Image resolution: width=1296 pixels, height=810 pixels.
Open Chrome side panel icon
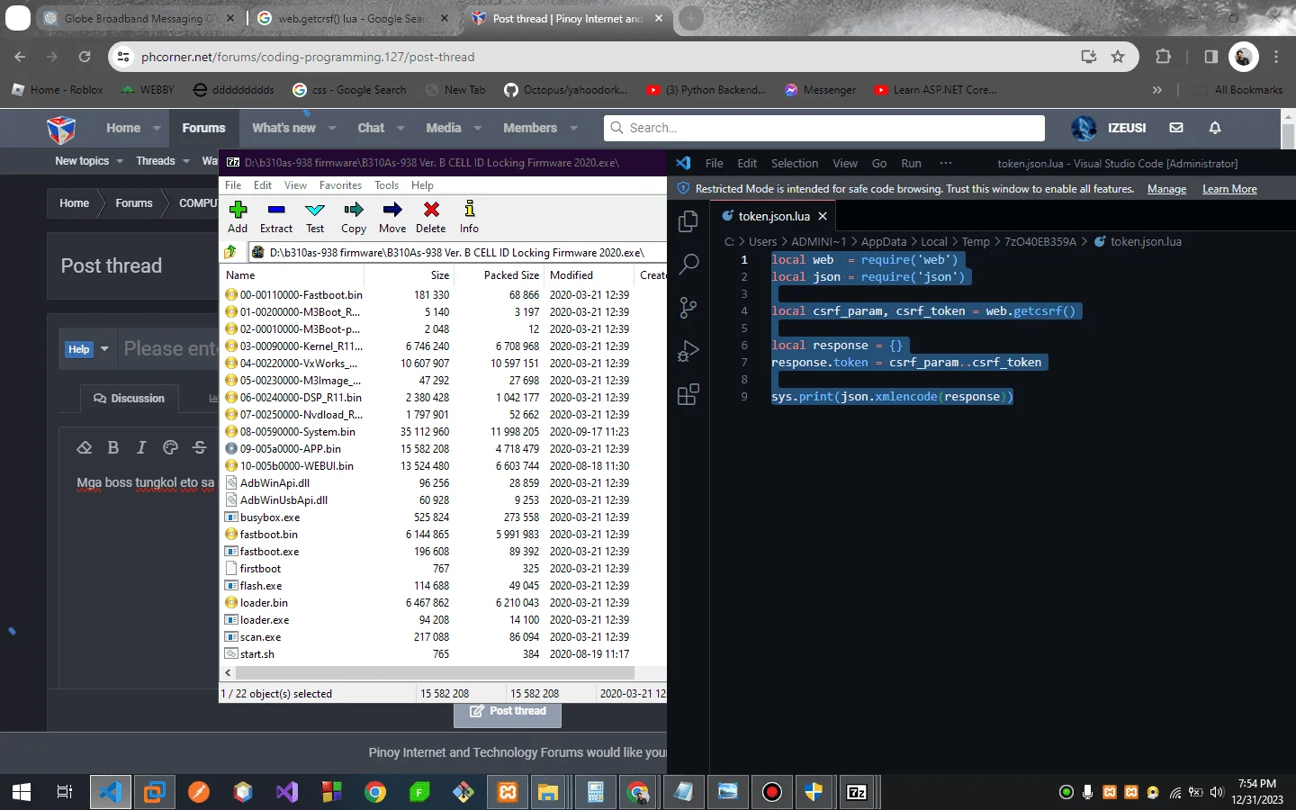pos(1210,57)
